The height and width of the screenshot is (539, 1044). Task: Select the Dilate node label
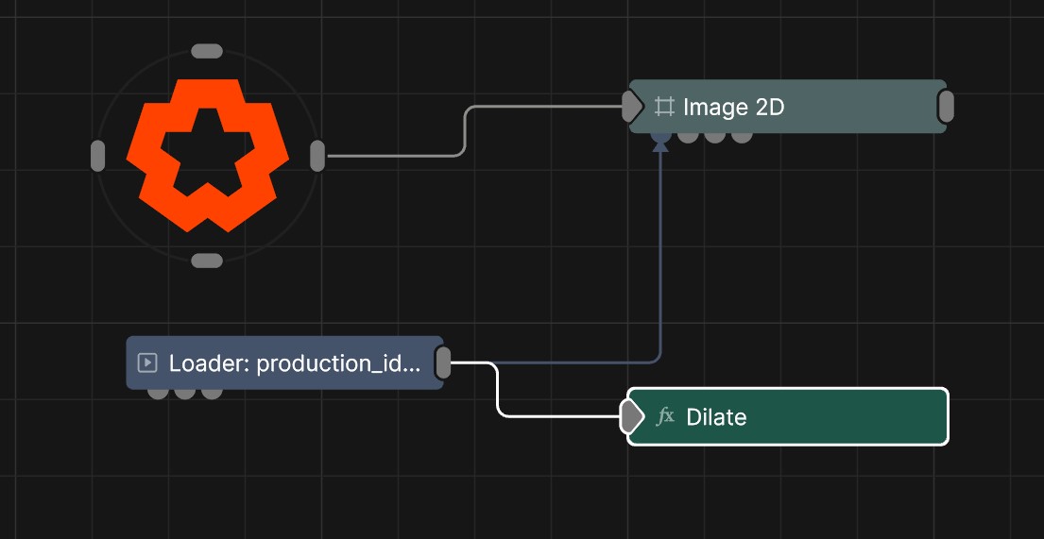click(x=716, y=416)
